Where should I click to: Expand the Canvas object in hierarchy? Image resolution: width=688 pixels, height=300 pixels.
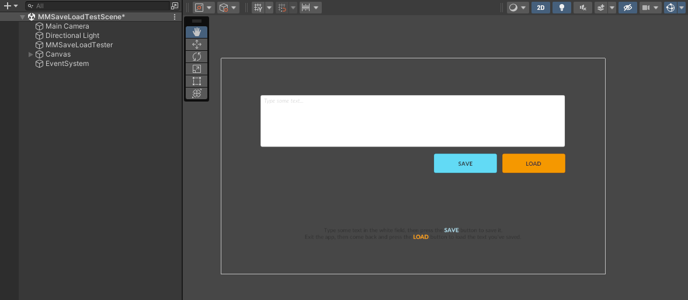31,54
